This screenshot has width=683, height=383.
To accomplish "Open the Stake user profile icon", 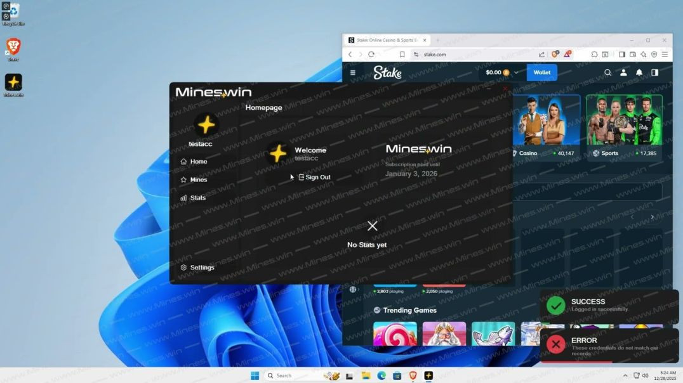I will pos(623,72).
